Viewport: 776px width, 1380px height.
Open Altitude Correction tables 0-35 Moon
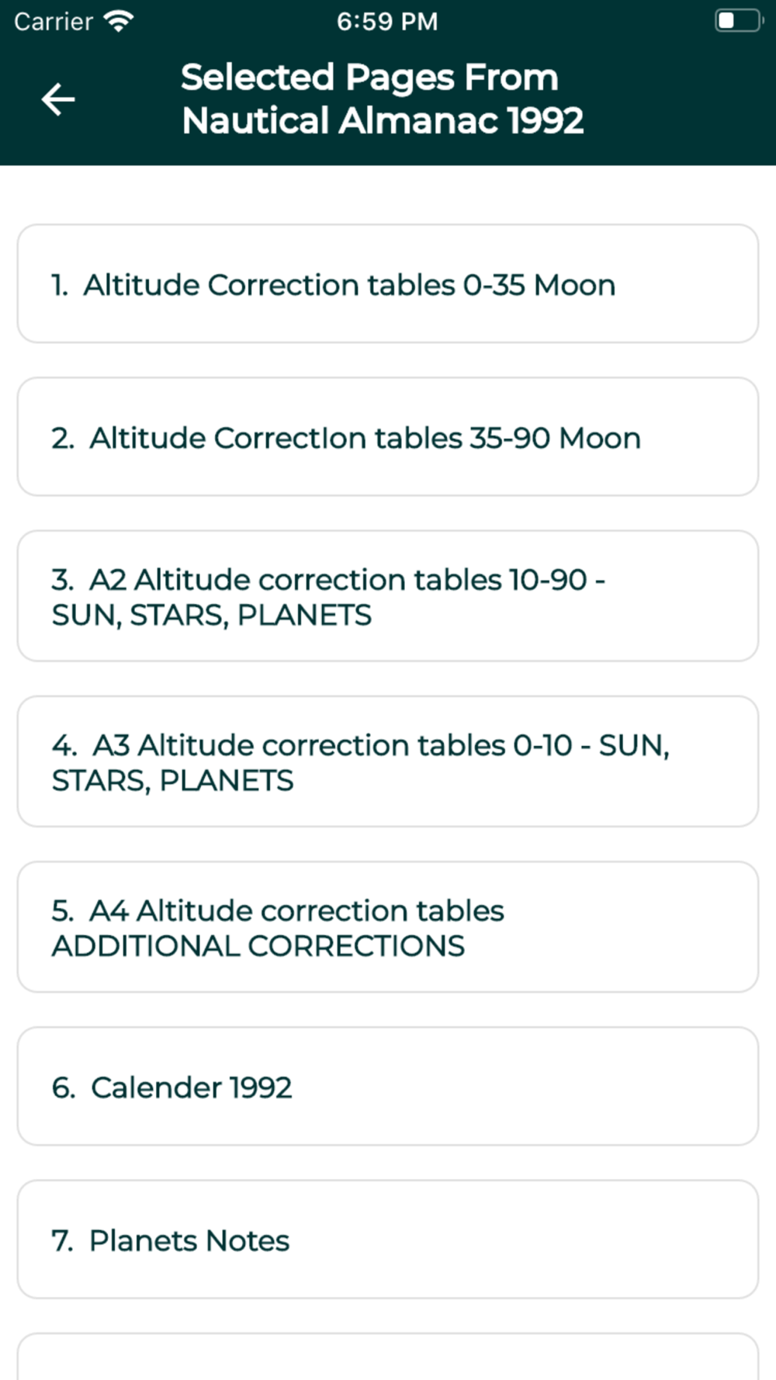(x=388, y=284)
